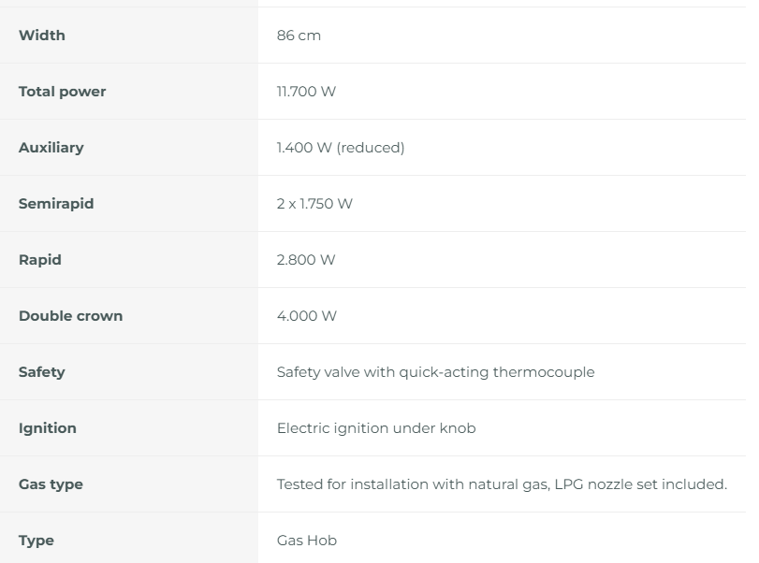Select the 4.000 W value
The image size is (759, 563).
[x=307, y=316]
